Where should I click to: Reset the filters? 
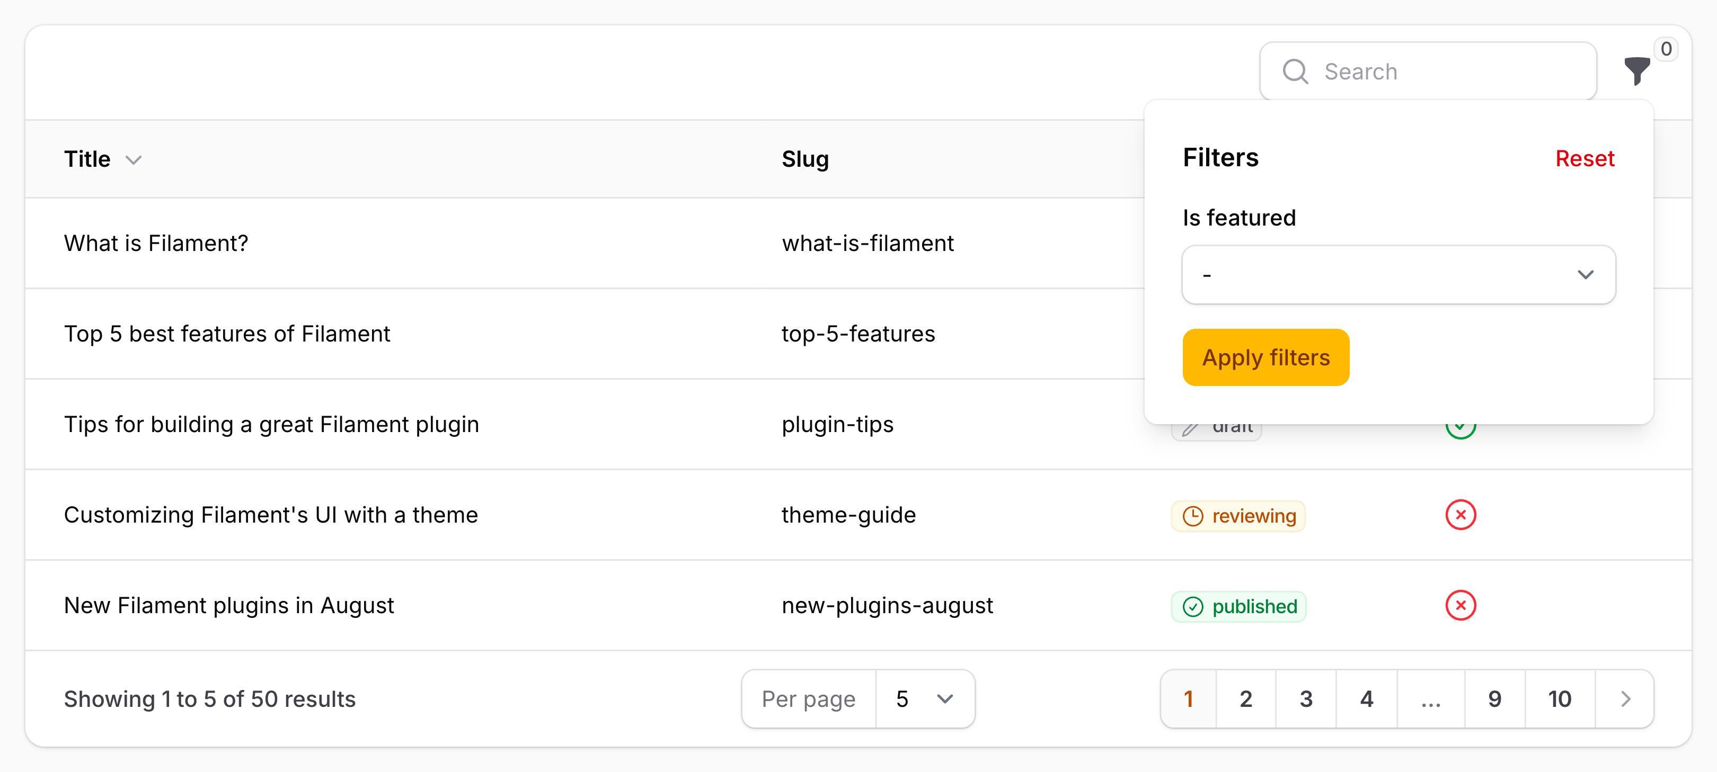coord(1585,158)
